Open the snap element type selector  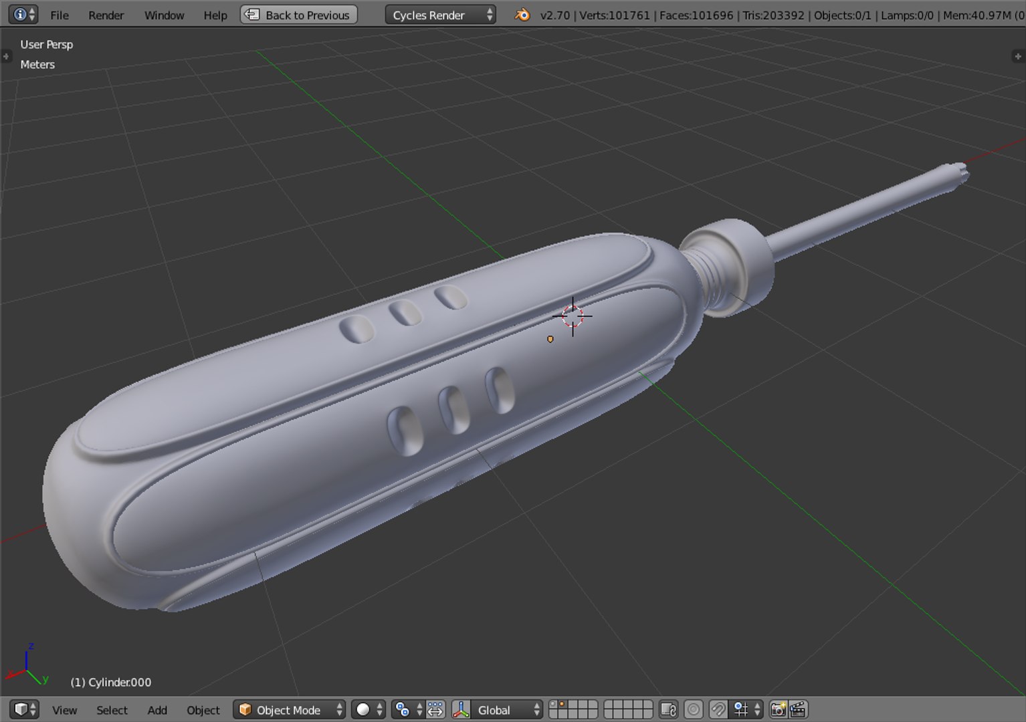point(746,709)
